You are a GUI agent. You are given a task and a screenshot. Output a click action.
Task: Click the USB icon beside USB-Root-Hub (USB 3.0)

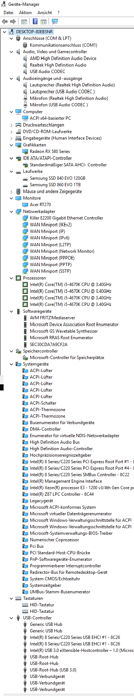[x=25, y=670]
